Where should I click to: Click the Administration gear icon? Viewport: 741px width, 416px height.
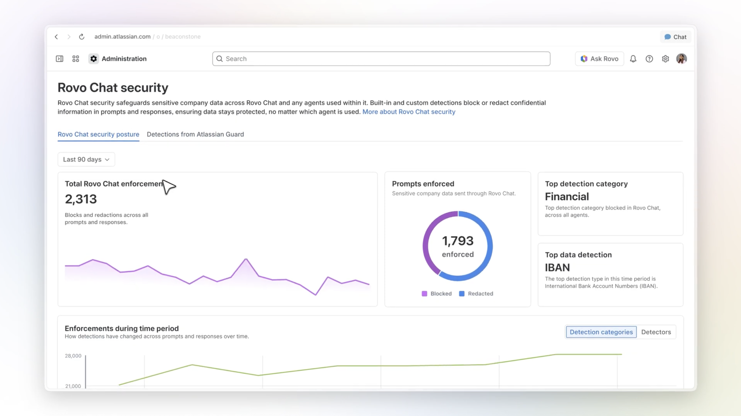coord(94,59)
